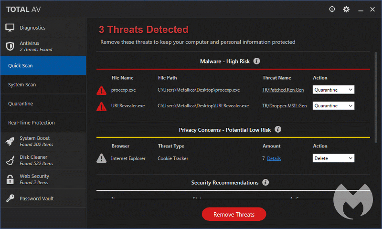Click the Security Recommendations info icon
Screen dimensions: 382x229
coord(265,182)
